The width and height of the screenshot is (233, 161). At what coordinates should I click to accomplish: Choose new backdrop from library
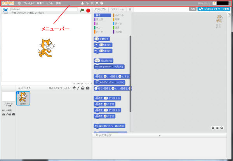pyautogui.click(x=3, y=114)
